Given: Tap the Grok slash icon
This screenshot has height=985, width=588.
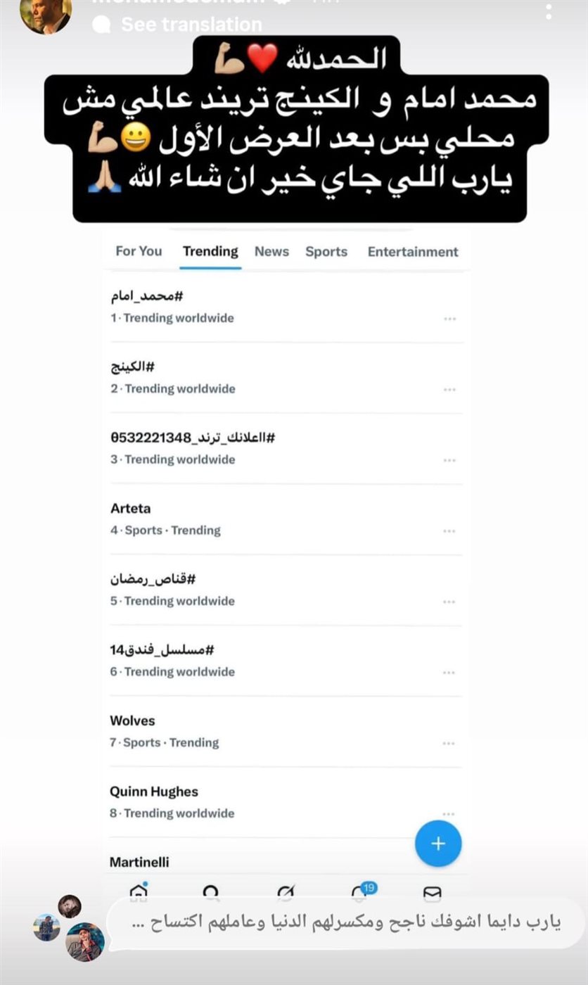Looking at the screenshot, I should (x=286, y=892).
